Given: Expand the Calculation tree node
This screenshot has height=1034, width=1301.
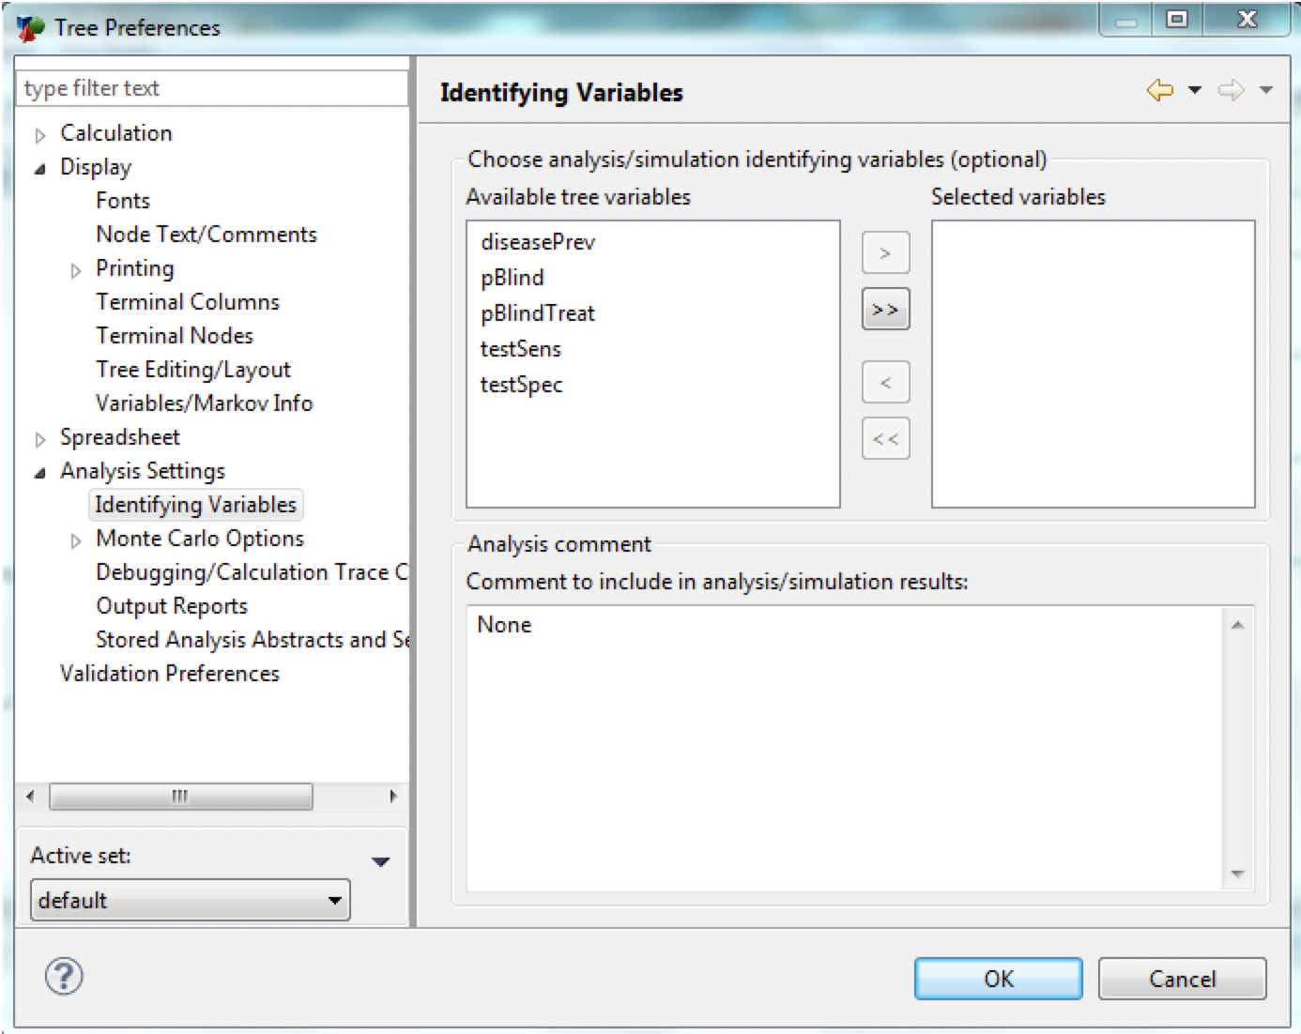Looking at the screenshot, I should point(38,133).
